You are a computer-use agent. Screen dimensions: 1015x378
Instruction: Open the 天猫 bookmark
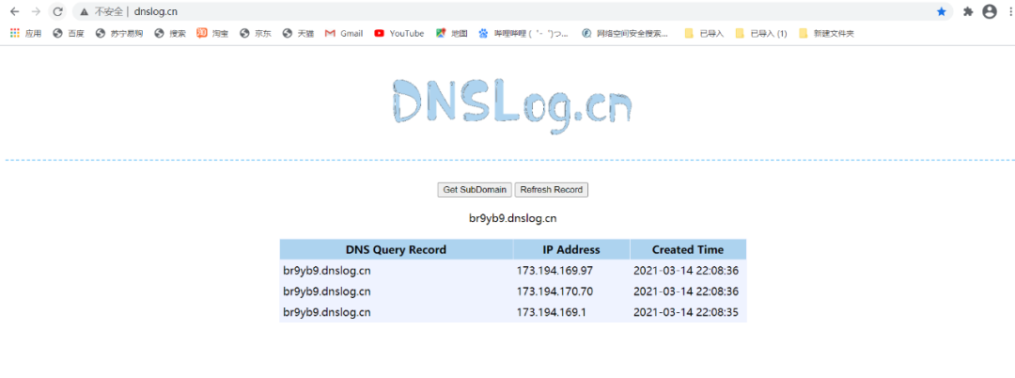point(299,33)
